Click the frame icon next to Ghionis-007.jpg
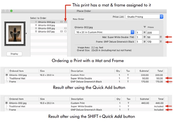Viewport: 173px width, 122px height. click(65, 31)
